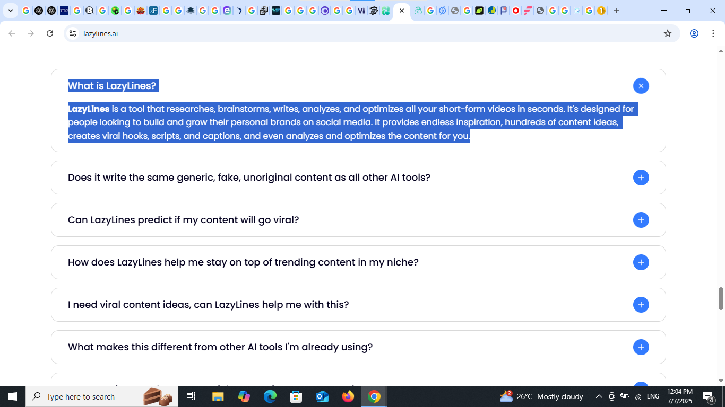The height and width of the screenshot is (407, 725).
Task: Bookmark this page with the star
Action: pos(668,33)
